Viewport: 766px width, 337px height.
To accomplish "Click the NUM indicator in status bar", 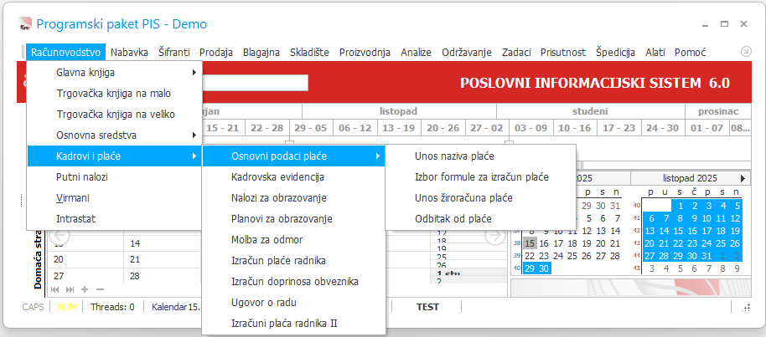I will [67, 307].
